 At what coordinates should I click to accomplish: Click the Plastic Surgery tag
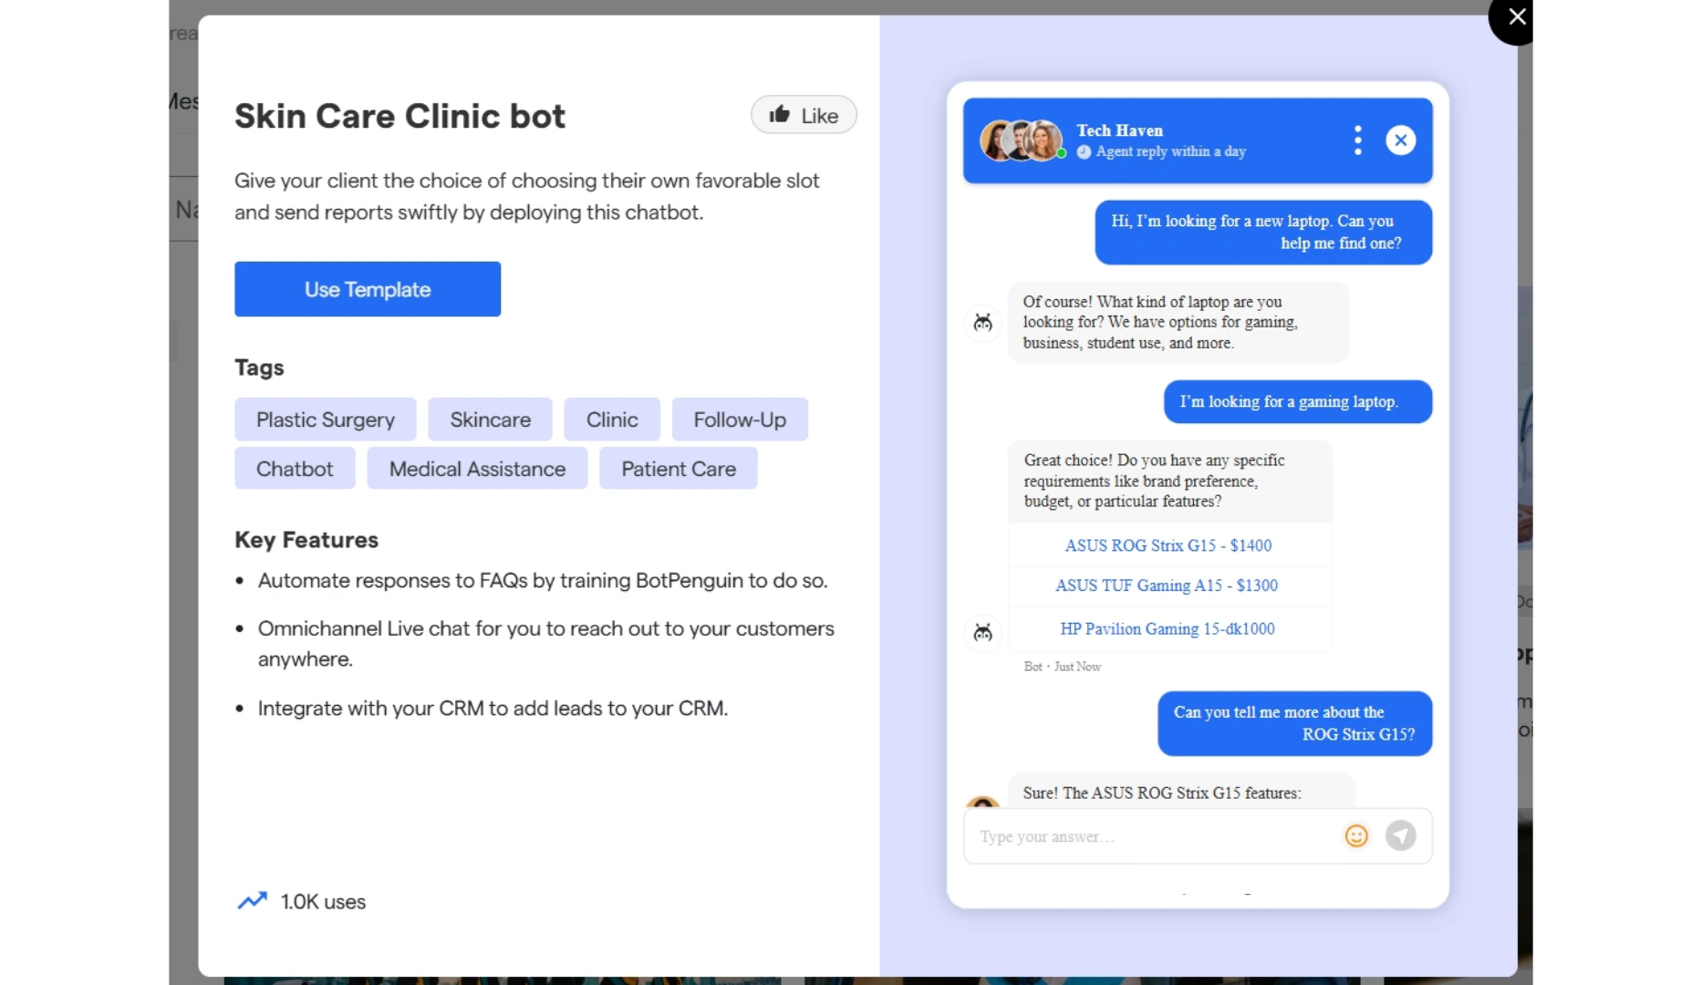point(326,420)
